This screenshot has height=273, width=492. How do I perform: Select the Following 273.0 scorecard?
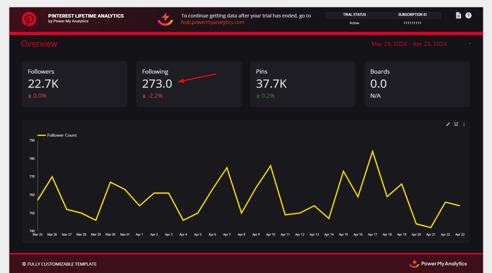[x=189, y=84]
